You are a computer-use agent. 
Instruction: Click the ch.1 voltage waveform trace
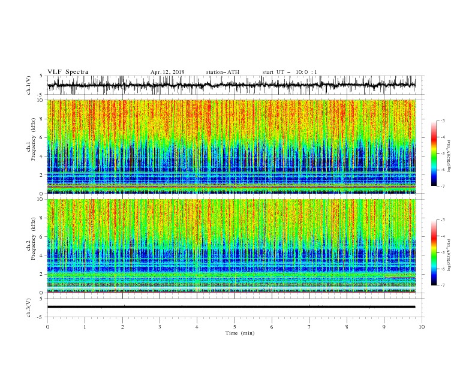point(231,85)
